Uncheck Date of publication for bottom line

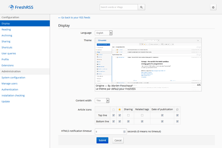tap(162, 121)
